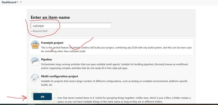
Task: Click the 'Enter an item name' heading
Action: coord(50,17)
